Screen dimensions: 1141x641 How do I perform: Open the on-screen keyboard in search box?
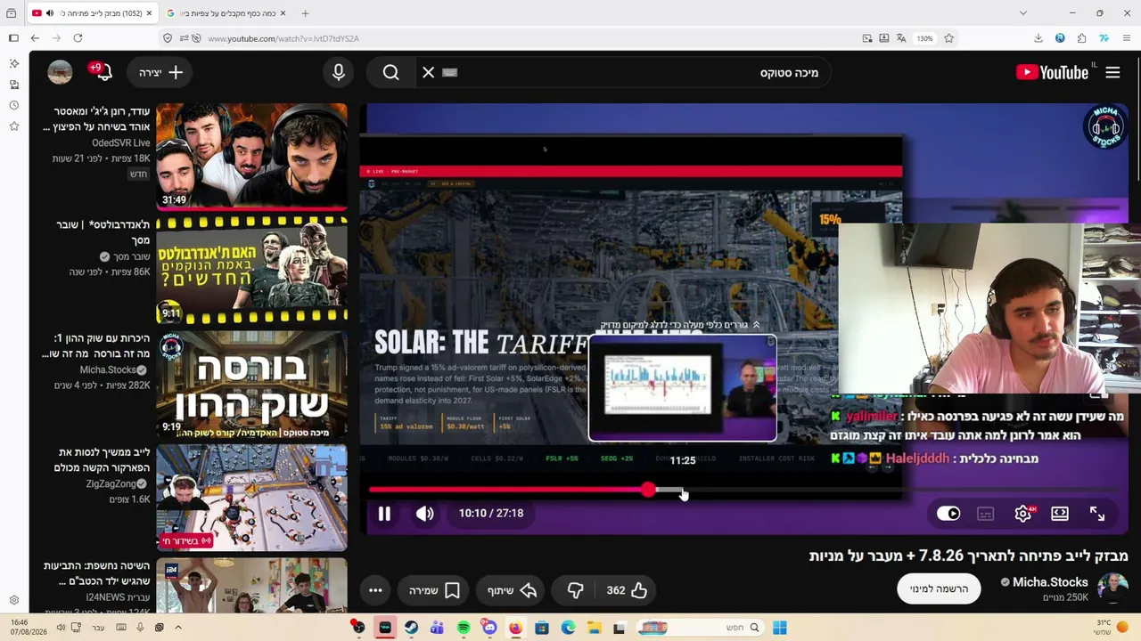pyautogui.click(x=449, y=72)
